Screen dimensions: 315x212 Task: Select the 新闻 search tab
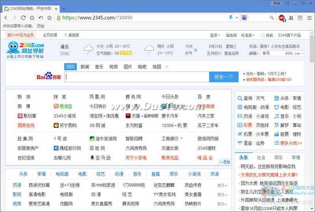tap(85, 66)
